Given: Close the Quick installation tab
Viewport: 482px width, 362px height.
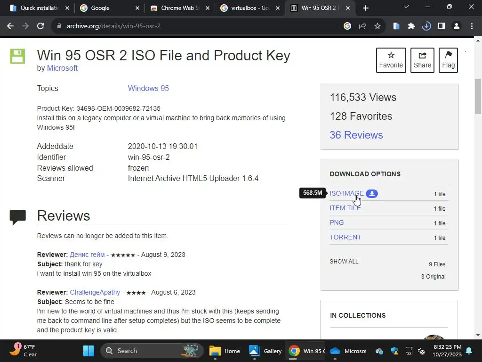Looking at the screenshot, I should (67, 8).
